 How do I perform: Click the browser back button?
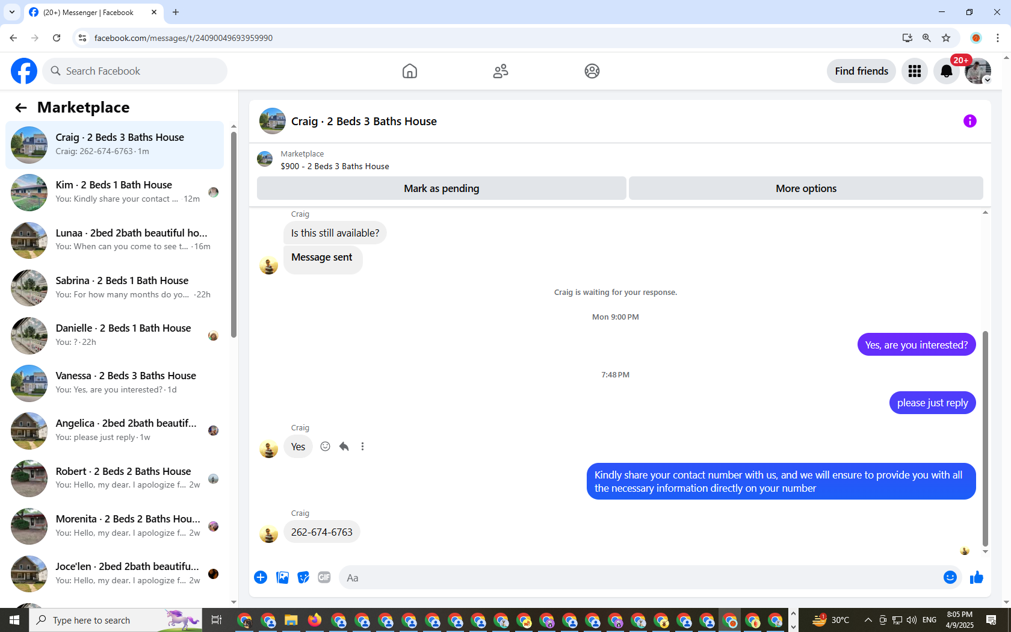[13, 38]
